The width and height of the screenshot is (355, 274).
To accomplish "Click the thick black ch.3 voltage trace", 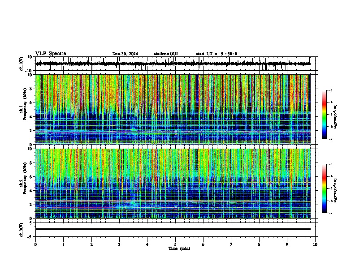I will (173, 229).
